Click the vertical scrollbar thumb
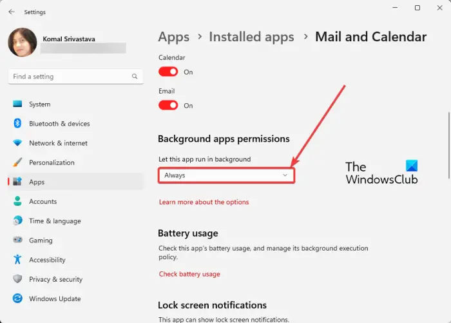451x323 pixels. [x=448, y=145]
